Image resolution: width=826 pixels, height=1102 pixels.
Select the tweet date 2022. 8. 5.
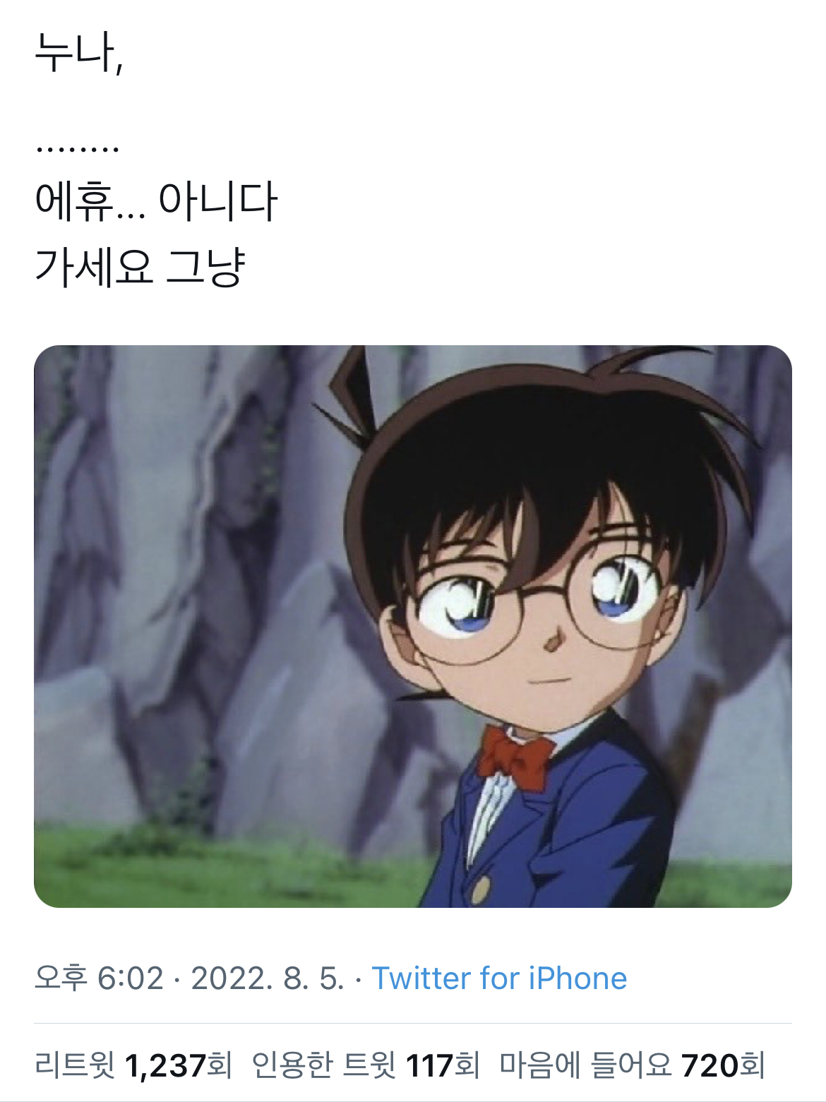pos(268,978)
